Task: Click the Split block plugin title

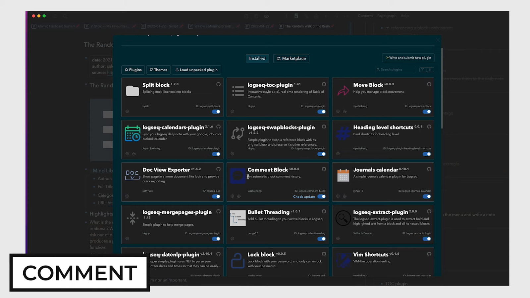Action: 156,85
